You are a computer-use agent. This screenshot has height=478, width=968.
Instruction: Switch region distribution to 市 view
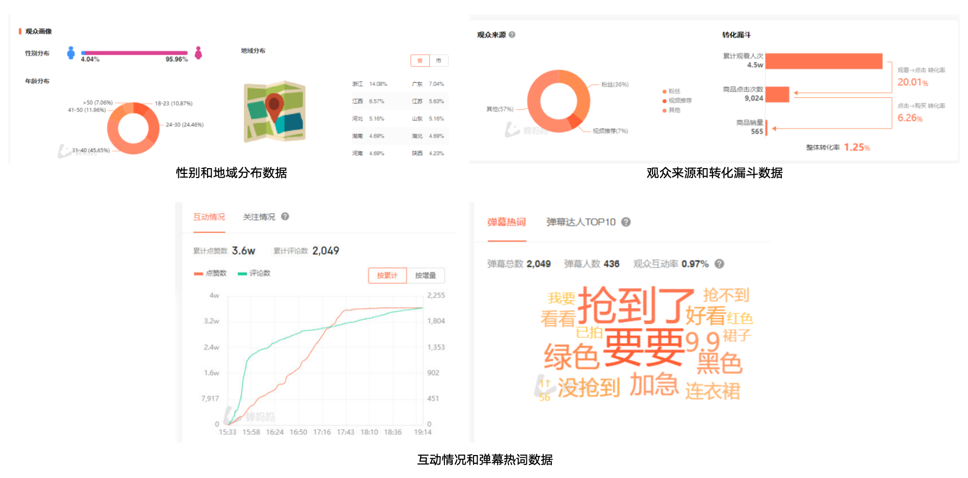pyautogui.click(x=439, y=61)
